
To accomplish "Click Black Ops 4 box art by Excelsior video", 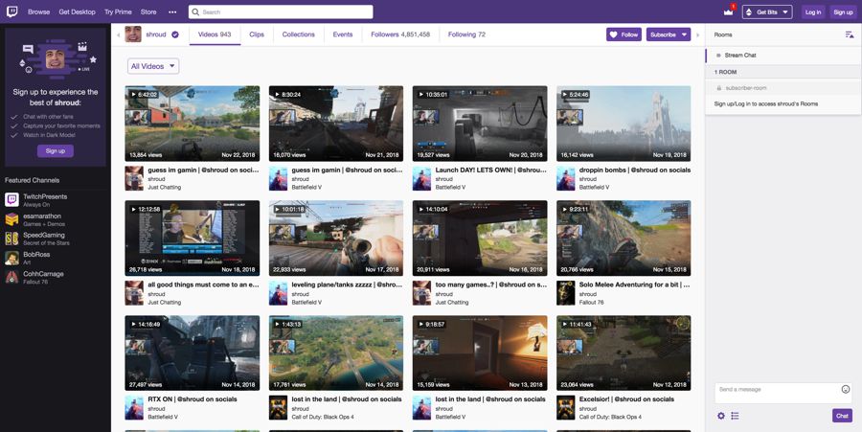I will pos(566,408).
